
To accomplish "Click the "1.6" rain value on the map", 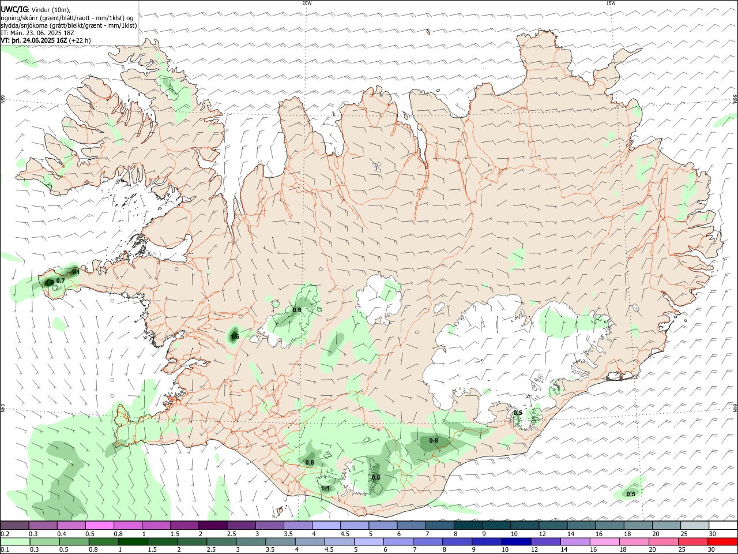I will tap(234, 336).
